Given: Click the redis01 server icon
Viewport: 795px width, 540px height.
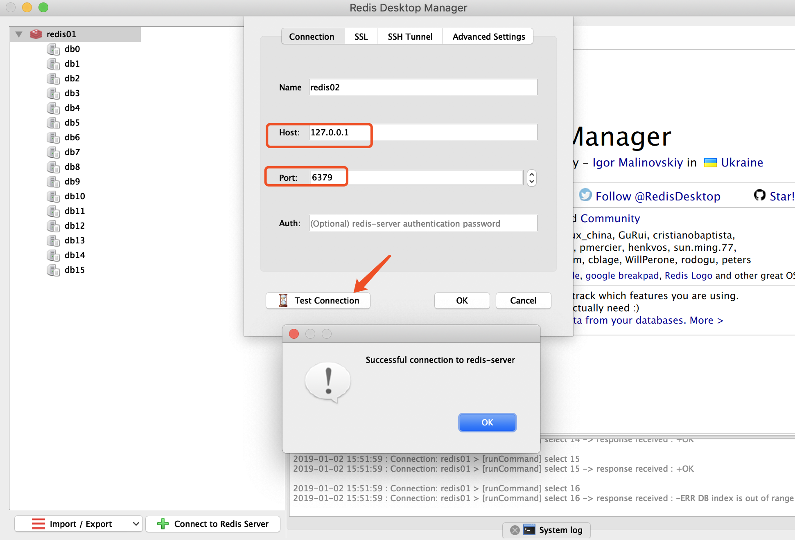Looking at the screenshot, I should coord(36,34).
